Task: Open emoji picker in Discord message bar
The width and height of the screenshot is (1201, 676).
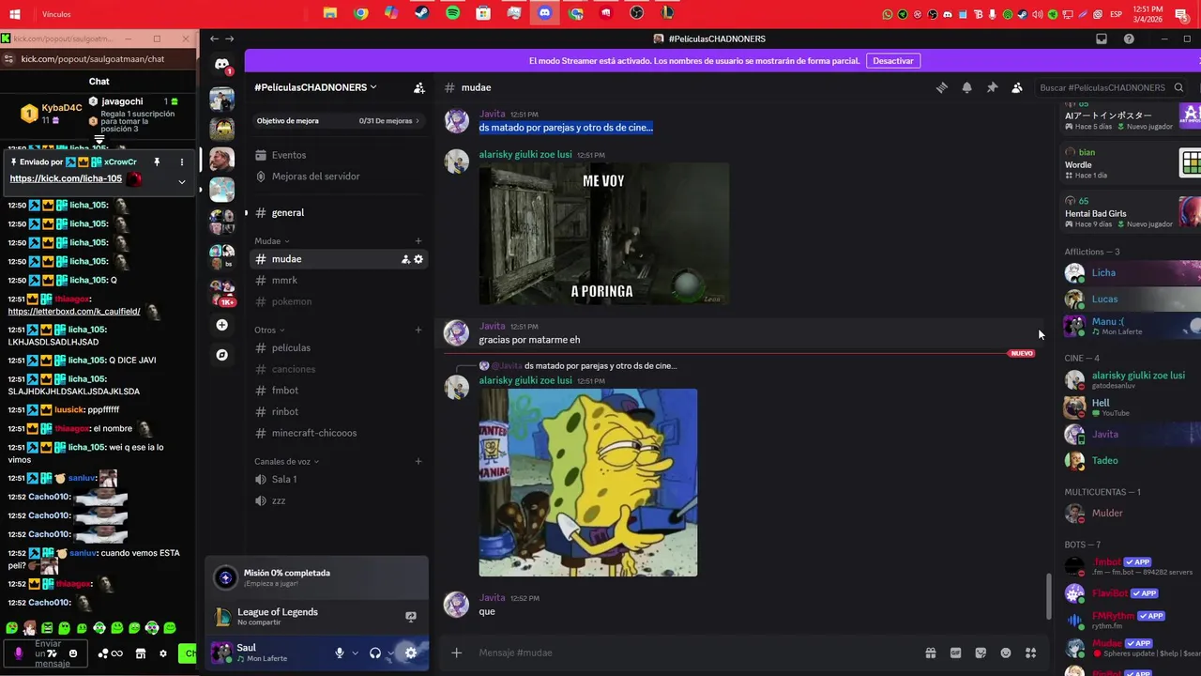Action: tap(1006, 653)
